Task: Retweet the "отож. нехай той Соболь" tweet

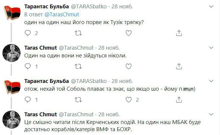Action: pyautogui.click(x=78, y=100)
